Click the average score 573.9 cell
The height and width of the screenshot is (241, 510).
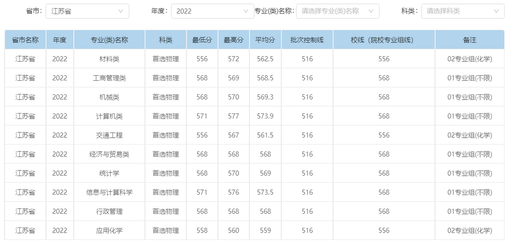[265, 116]
